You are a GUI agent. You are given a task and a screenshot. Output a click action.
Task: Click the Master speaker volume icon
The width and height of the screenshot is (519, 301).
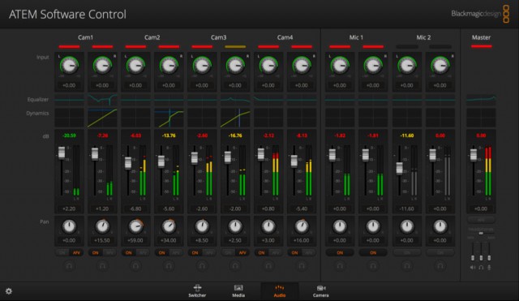pyautogui.click(x=473, y=268)
